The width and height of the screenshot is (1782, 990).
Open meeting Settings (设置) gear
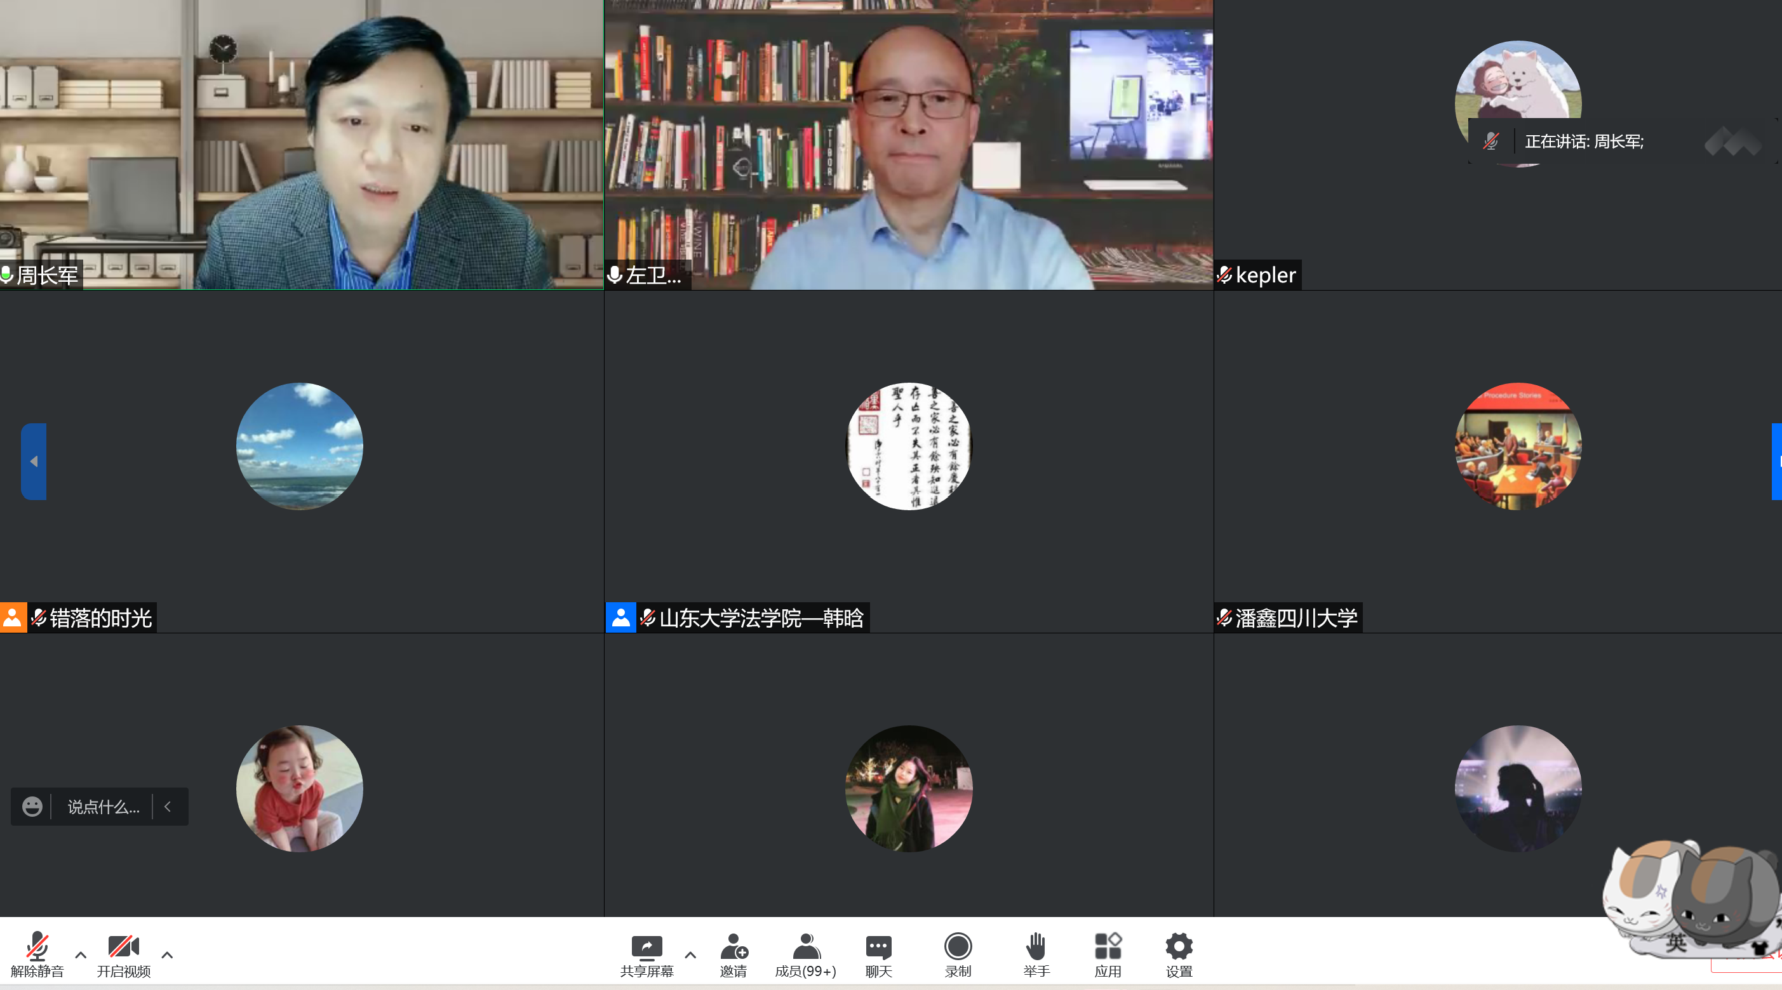pyautogui.click(x=1178, y=946)
